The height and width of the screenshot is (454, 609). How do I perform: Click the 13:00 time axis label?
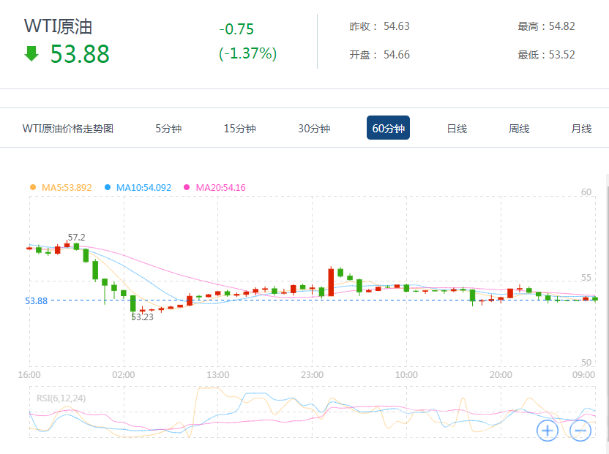[218, 375]
